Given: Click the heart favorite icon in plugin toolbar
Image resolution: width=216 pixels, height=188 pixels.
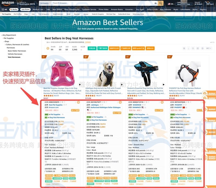Looking at the screenshot, I should coord(193,48).
